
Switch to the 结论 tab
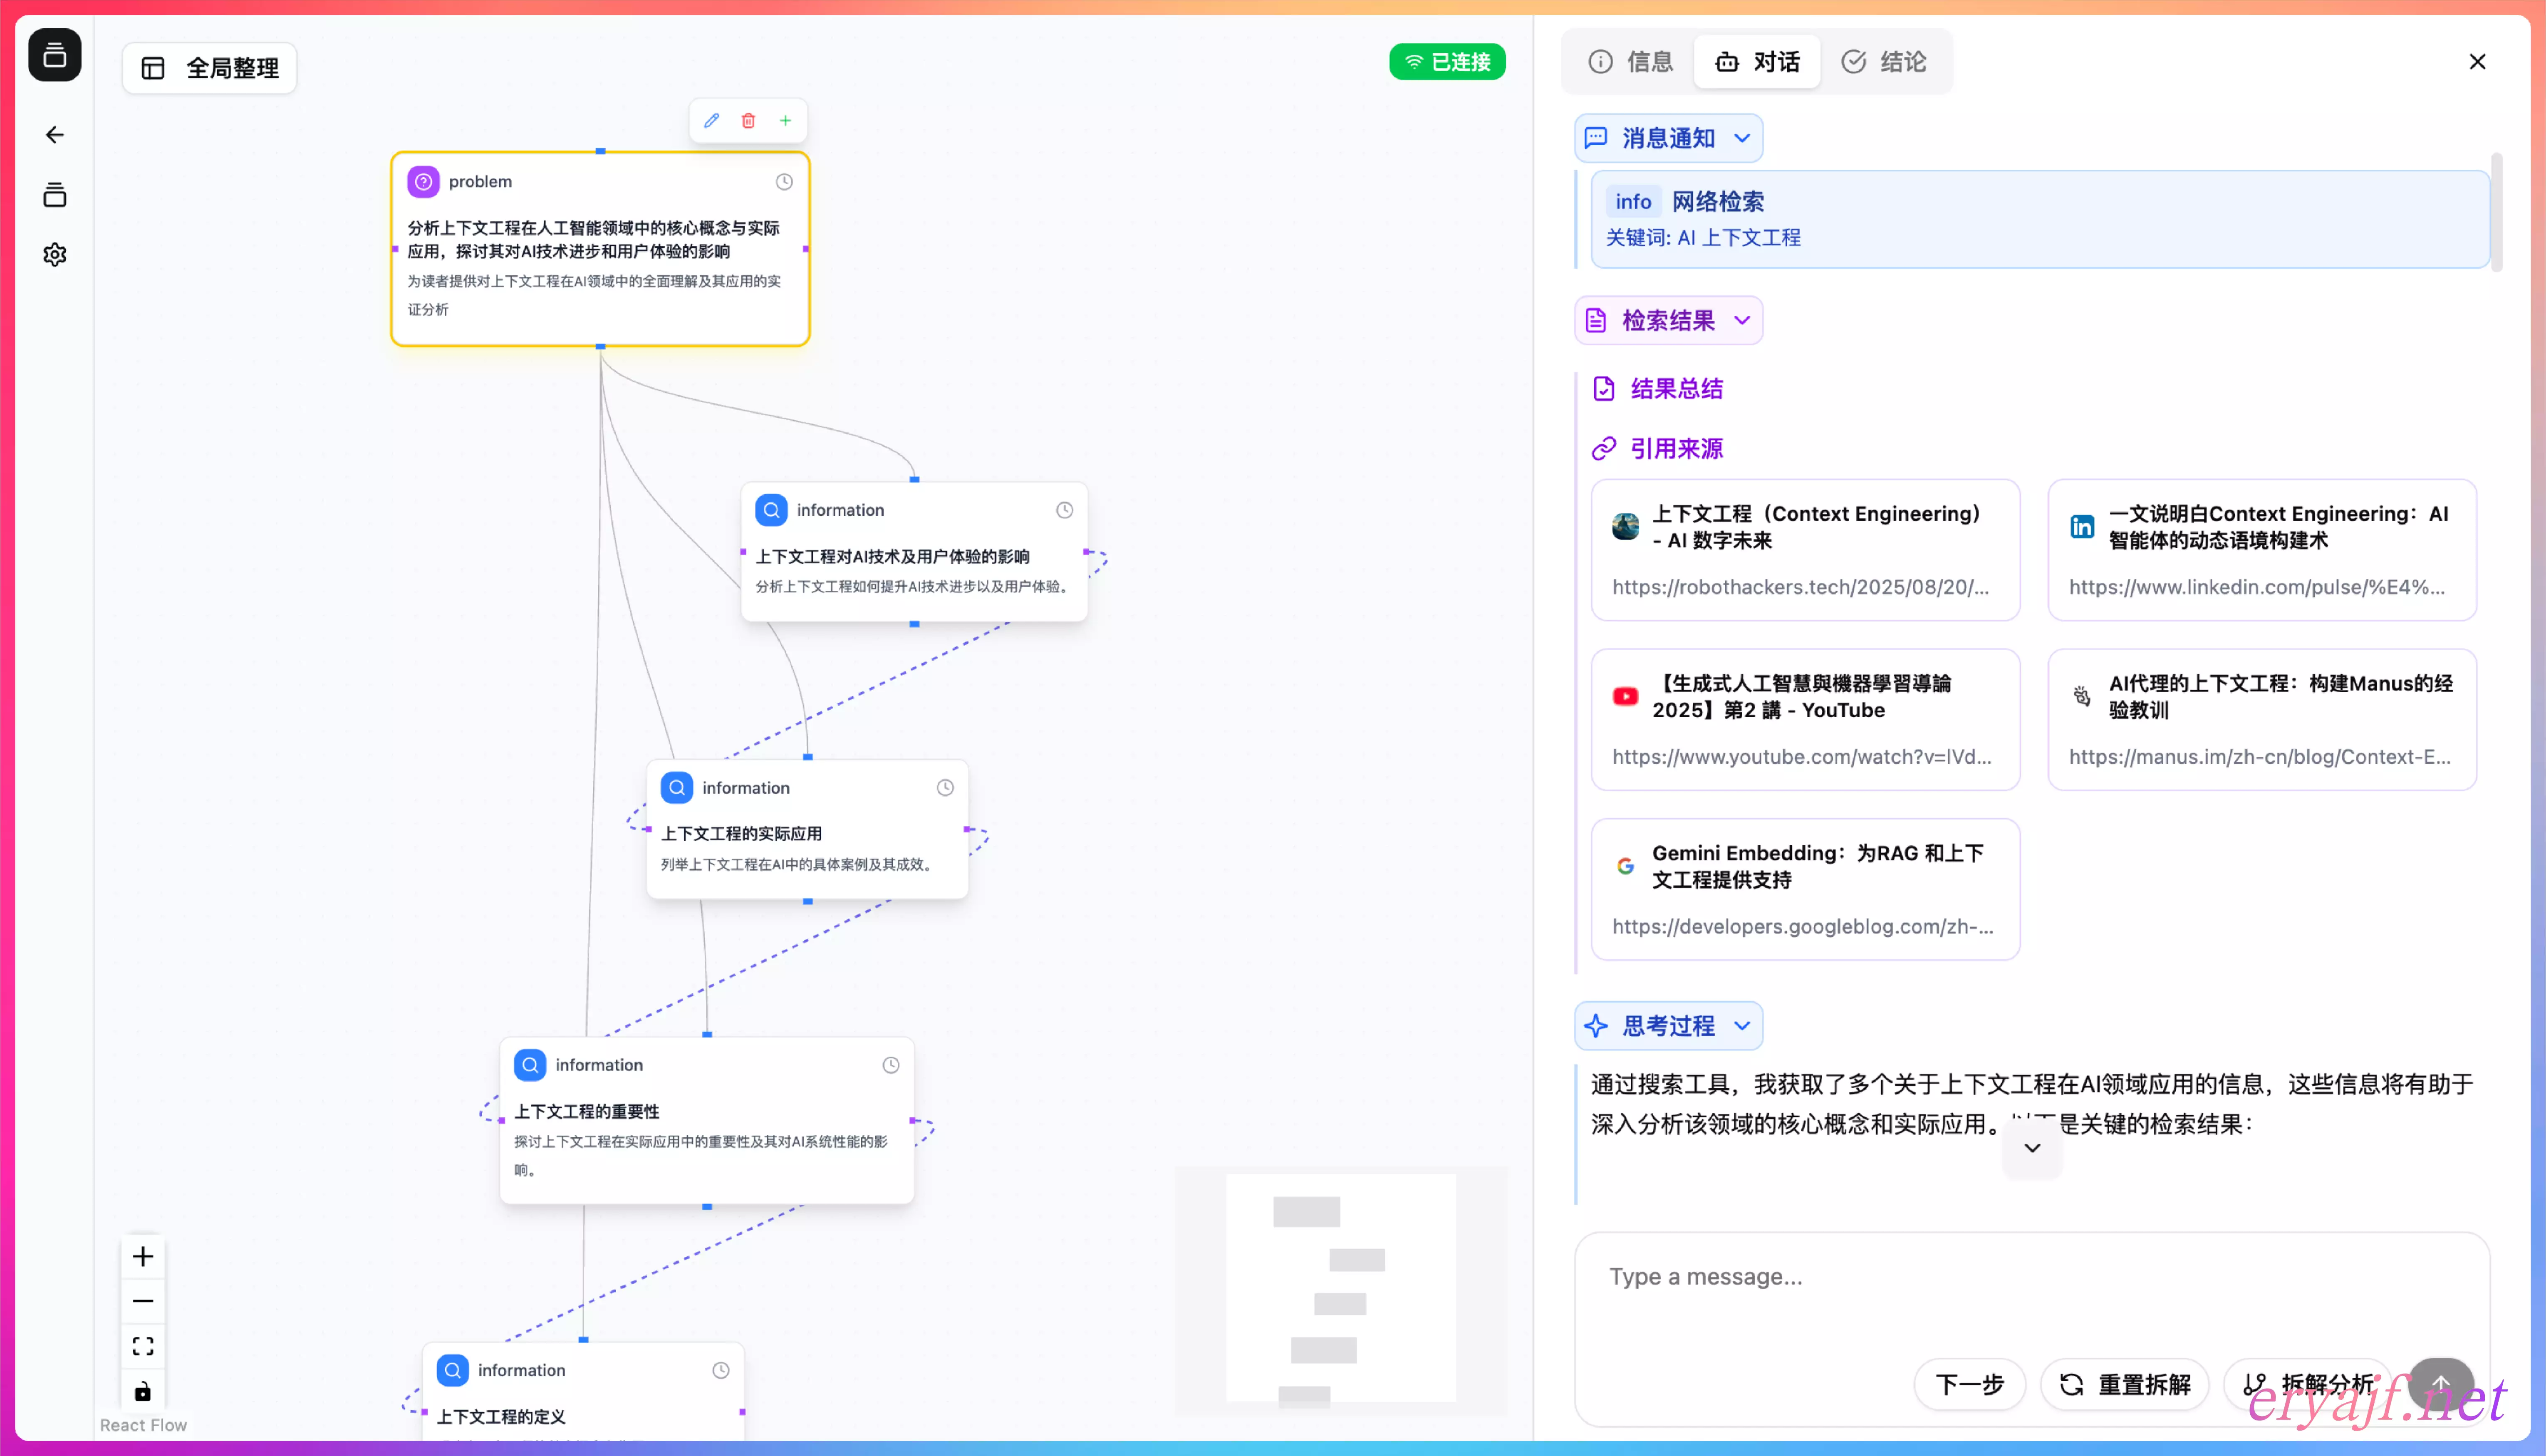click(1884, 62)
